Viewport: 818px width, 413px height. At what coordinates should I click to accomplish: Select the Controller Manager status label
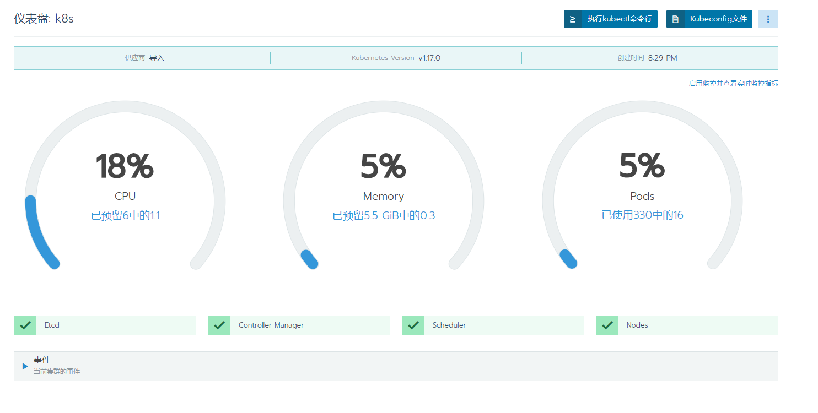pos(271,325)
